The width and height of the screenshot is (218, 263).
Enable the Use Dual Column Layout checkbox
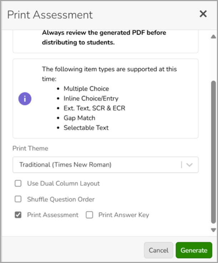[18, 183]
